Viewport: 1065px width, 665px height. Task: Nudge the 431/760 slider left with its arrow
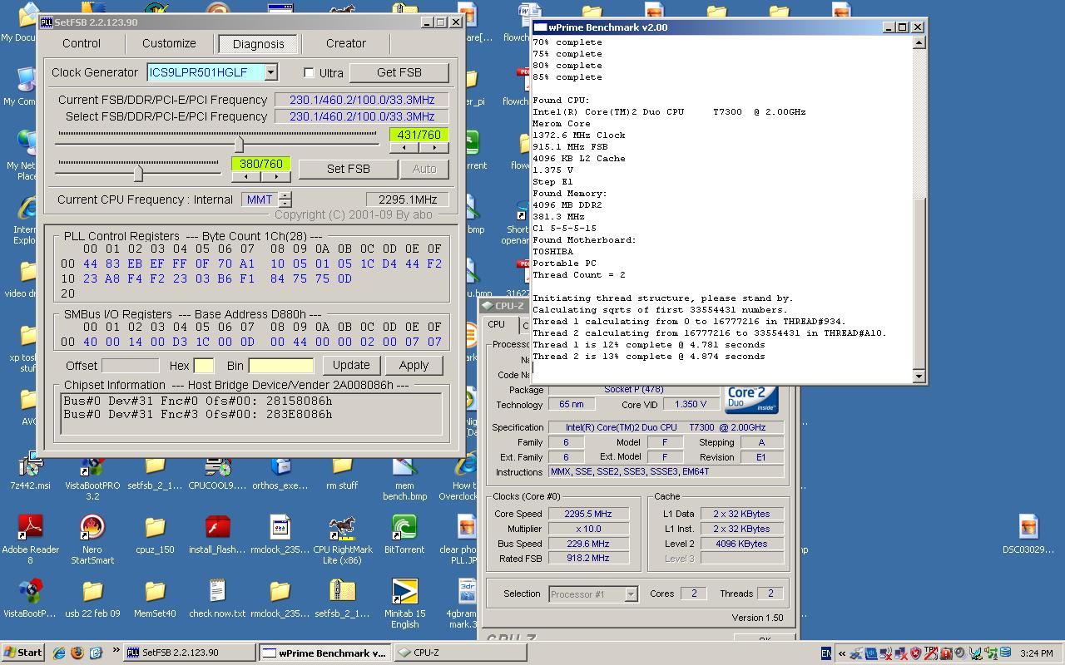404,147
